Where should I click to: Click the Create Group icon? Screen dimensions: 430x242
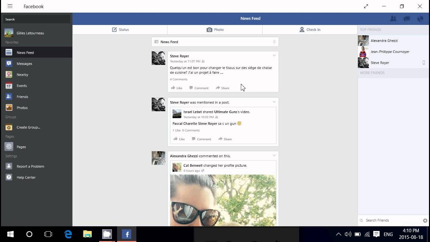(9, 127)
